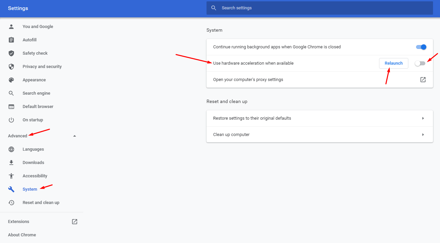Enable hardware acceleration toggle

click(x=420, y=63)
